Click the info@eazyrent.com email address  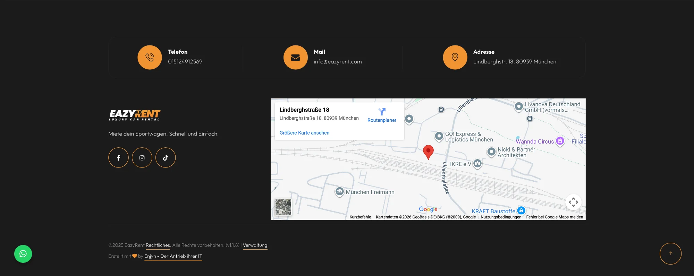pos(338,62)
